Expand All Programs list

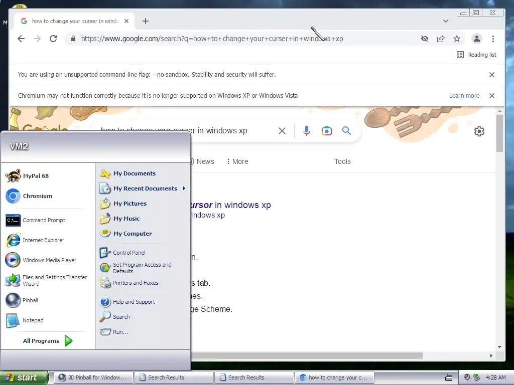(48, 341)
